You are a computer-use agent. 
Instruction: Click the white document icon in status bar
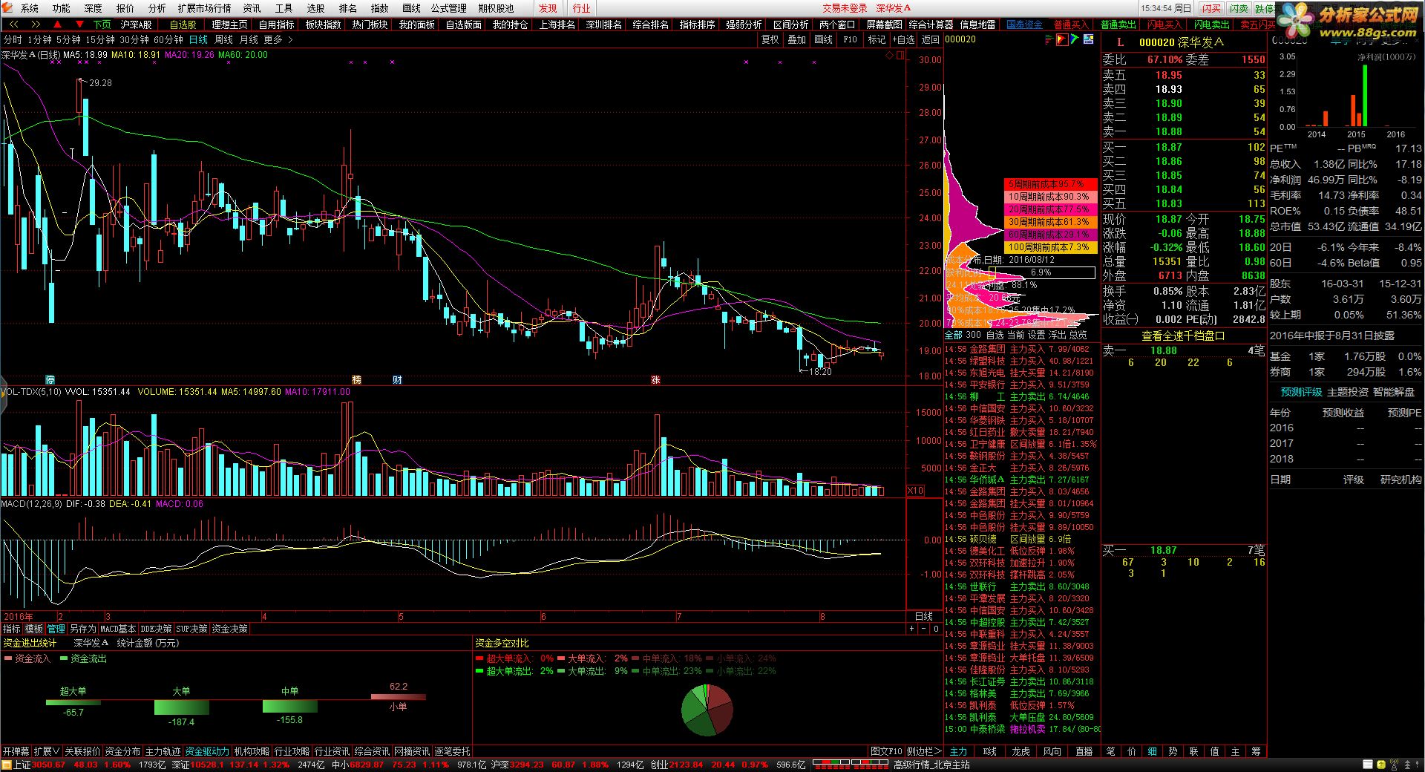(1368, 765)
